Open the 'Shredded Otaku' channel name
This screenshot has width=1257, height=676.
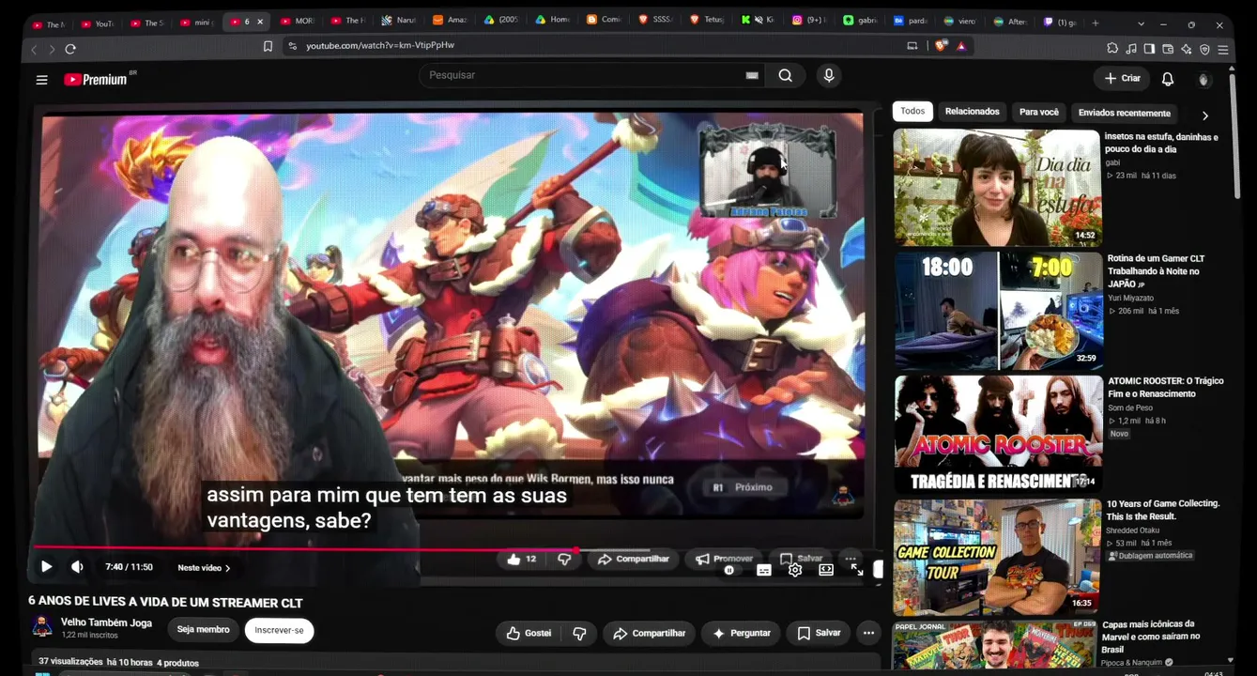coord(1133,530)
